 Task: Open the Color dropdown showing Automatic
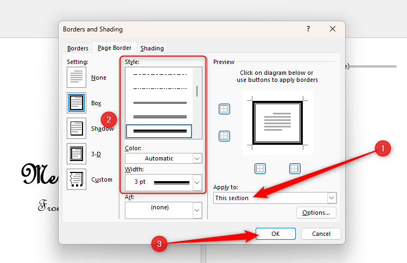pos(163,158)
